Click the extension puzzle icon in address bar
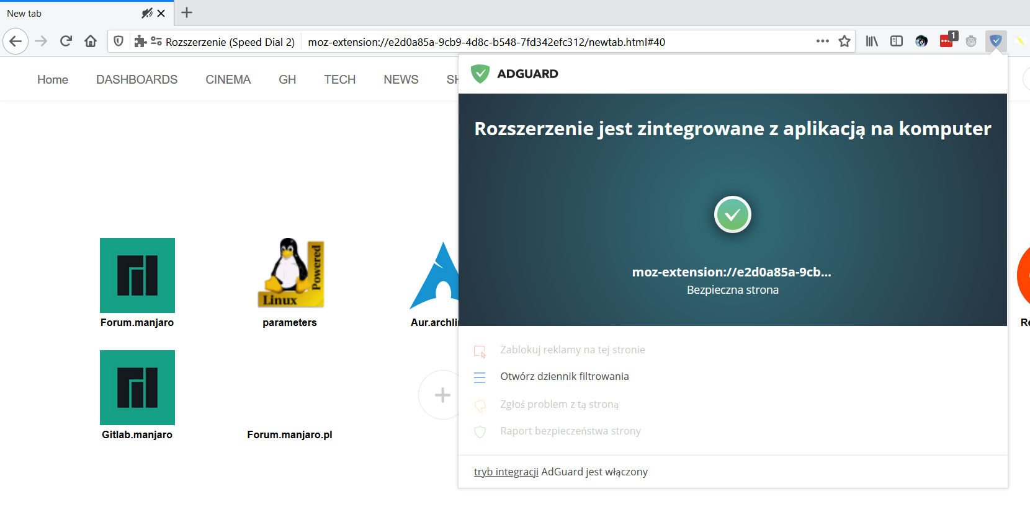Screen dimensions: 1030x520 [x=140, y=42]
